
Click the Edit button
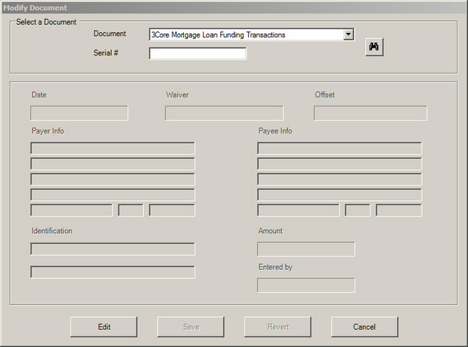pos(103,327)
